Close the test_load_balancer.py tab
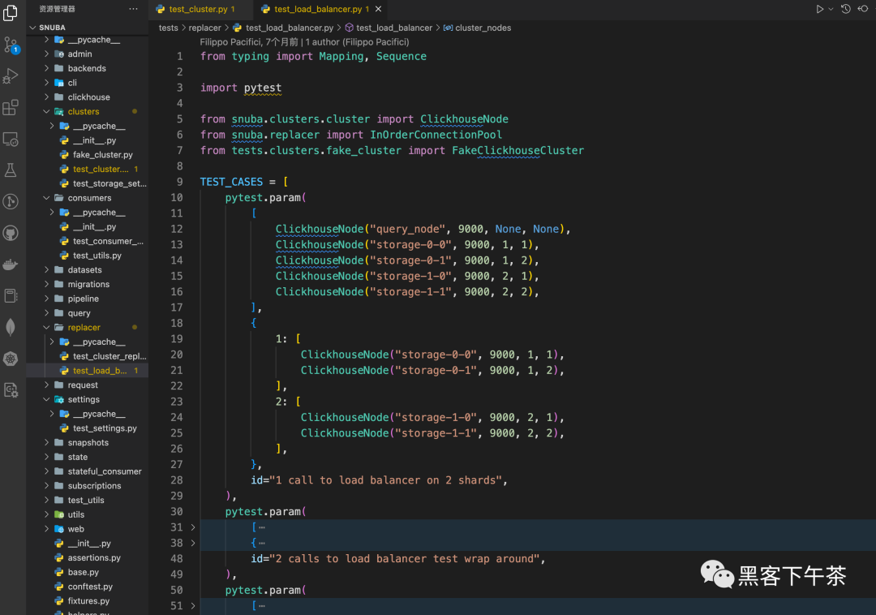 [x=378, y=9]
